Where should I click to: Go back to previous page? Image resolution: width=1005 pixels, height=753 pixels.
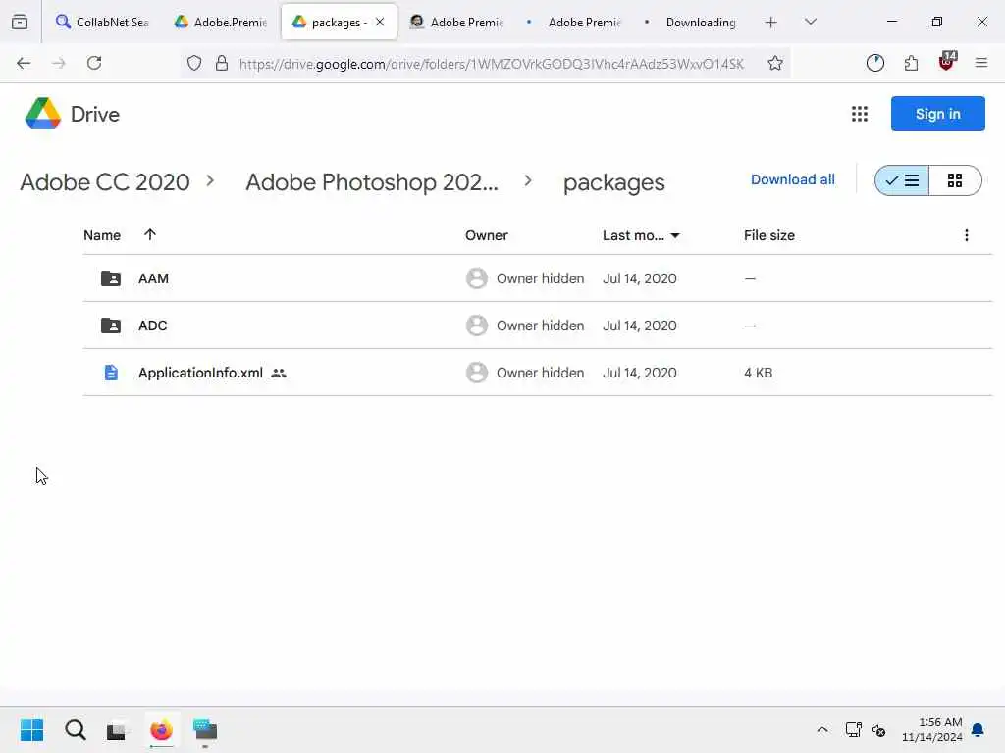tap(24, 63)
